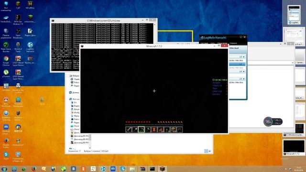Click the Firefox taskbar icon

pos(34,169)
